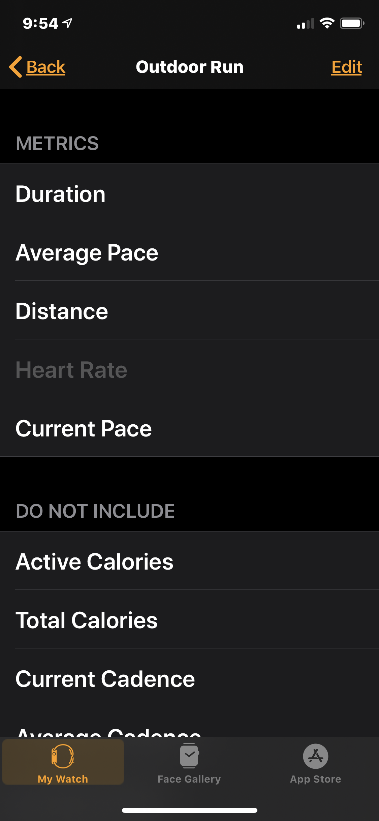Tap the back chevron arrow icon
379x821 pixels.
click(x=16, y=67)
